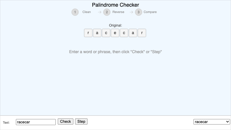
Task: Click the step 3 circle indicator
Action: [x=139, y=12]
